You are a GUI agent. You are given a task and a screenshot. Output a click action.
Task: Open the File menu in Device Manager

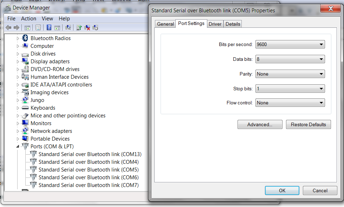pyautogui.click(x=11, y=19)
